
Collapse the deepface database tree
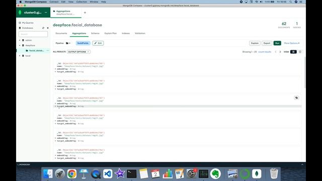coord(20,45)
